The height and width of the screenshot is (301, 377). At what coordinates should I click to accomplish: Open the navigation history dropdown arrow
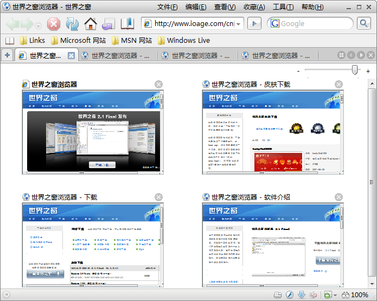coord(38,25)
